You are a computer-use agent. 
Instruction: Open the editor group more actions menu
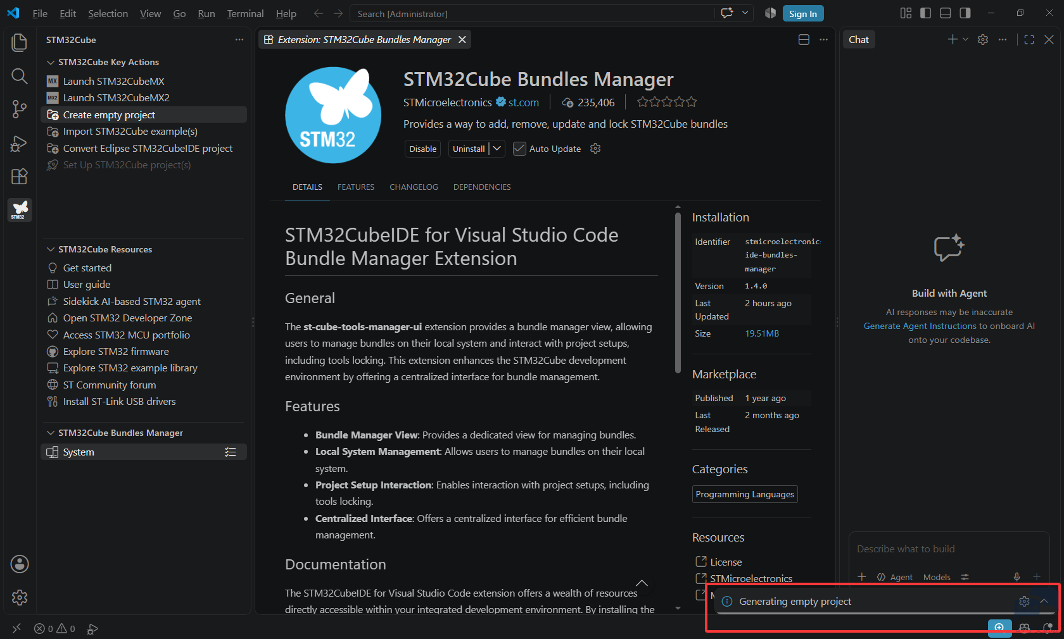[823, 40]
